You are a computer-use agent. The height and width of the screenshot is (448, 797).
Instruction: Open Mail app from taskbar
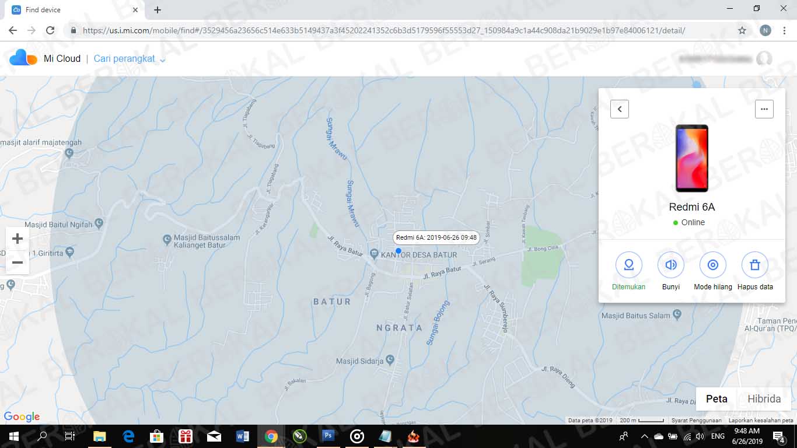pyautogui.click(x=214, y=436)
